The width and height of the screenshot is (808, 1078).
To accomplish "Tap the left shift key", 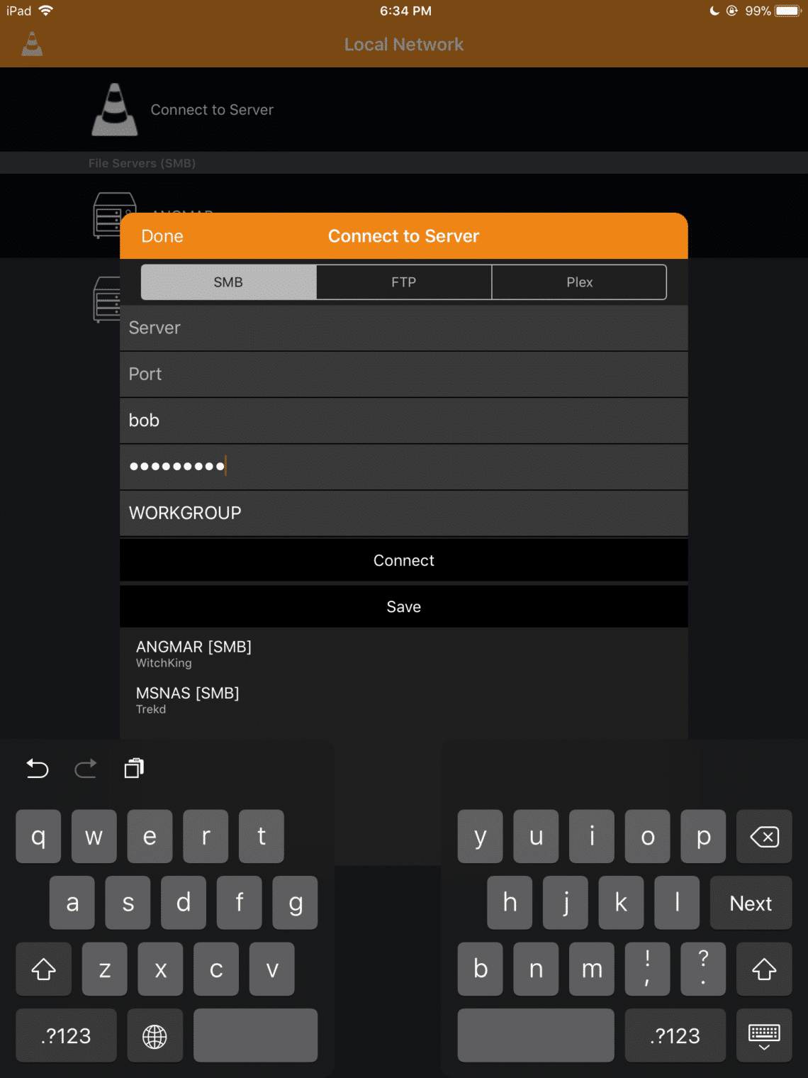I will [43, 969].
